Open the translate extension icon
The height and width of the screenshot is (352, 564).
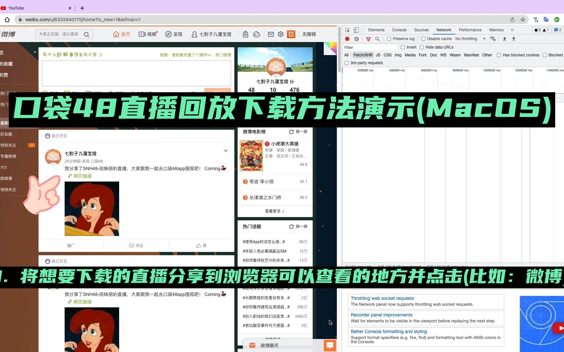click(546, 20)
